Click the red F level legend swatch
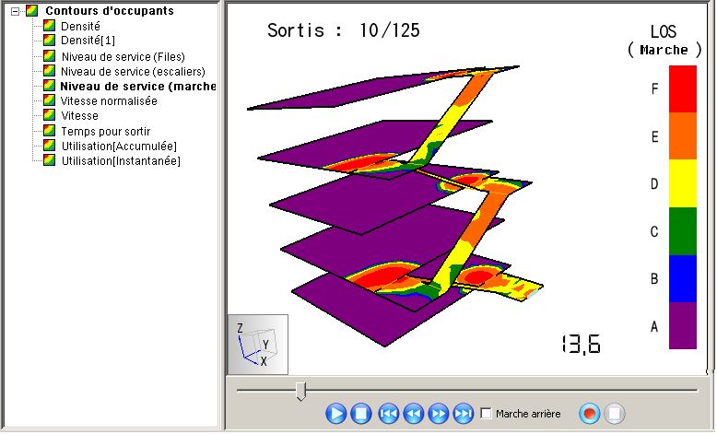 pos(683,88)
